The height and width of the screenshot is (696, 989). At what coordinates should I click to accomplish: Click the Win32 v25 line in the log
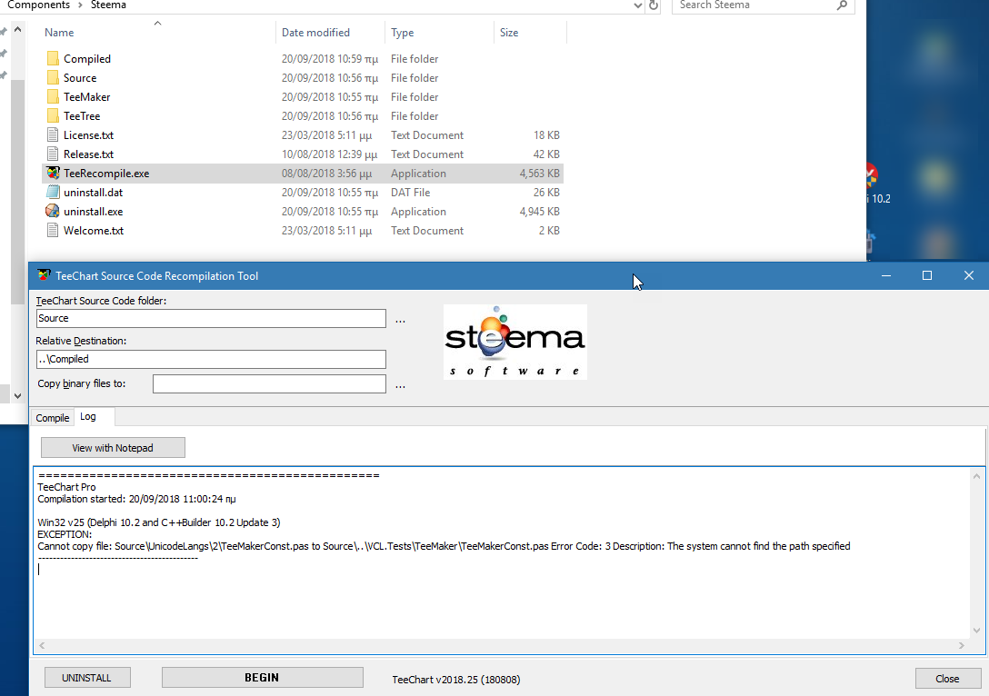pos(159,522)
